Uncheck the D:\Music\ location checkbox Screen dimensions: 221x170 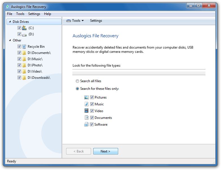pyautogui.click(x=19, y=59)
